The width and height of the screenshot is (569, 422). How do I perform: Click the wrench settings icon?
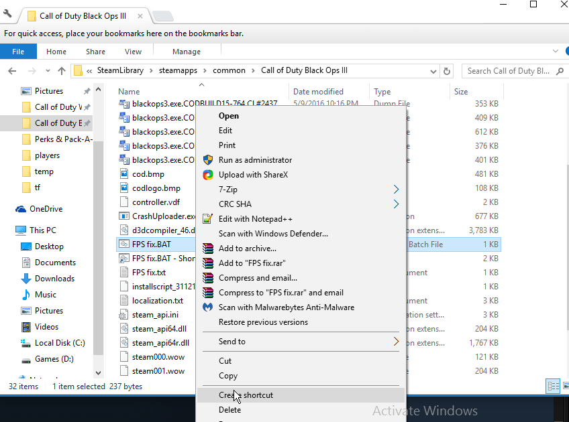click(x=7, y=14)
